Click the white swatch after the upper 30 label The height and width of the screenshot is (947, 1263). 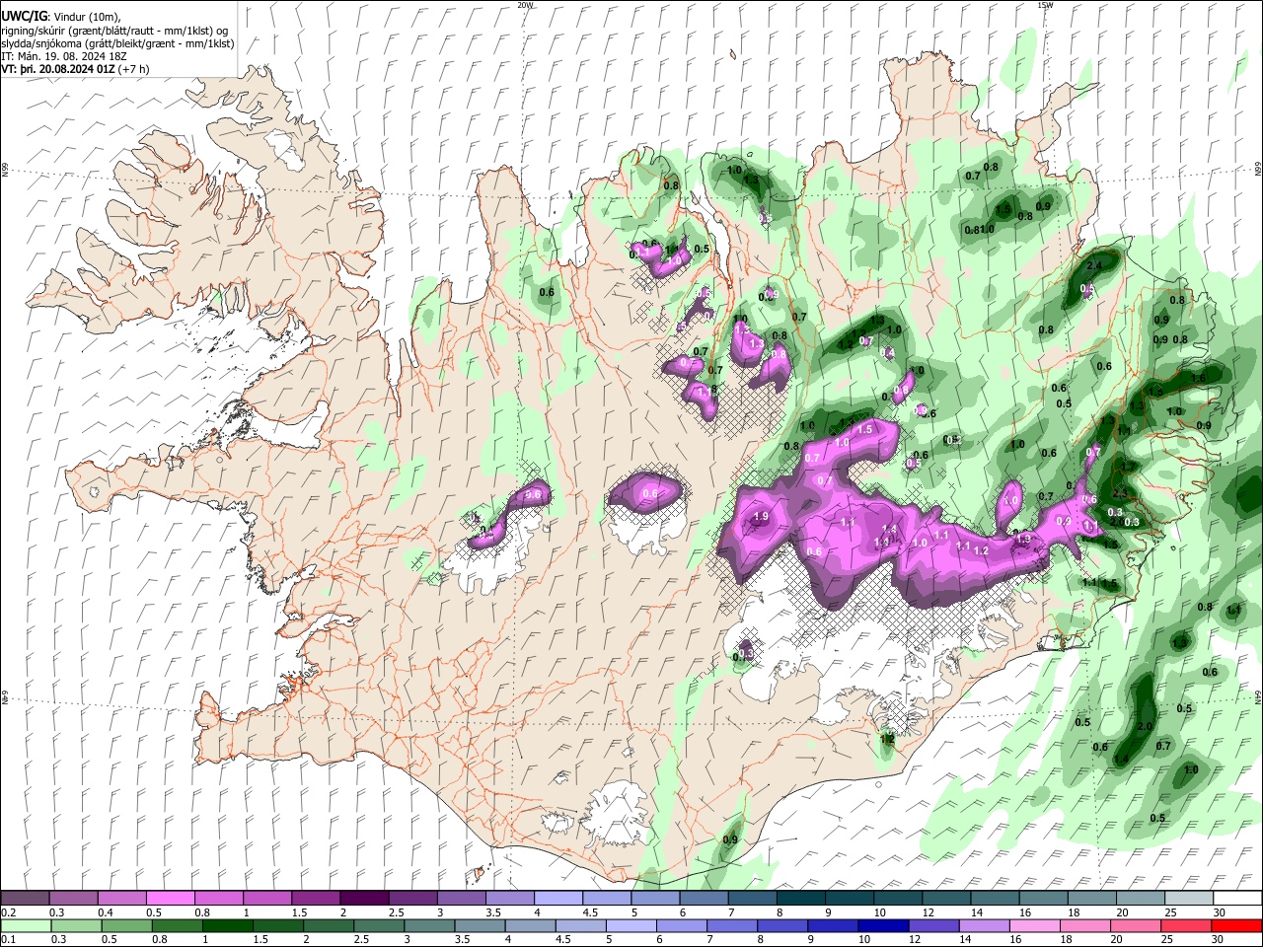coord(1237,899)
